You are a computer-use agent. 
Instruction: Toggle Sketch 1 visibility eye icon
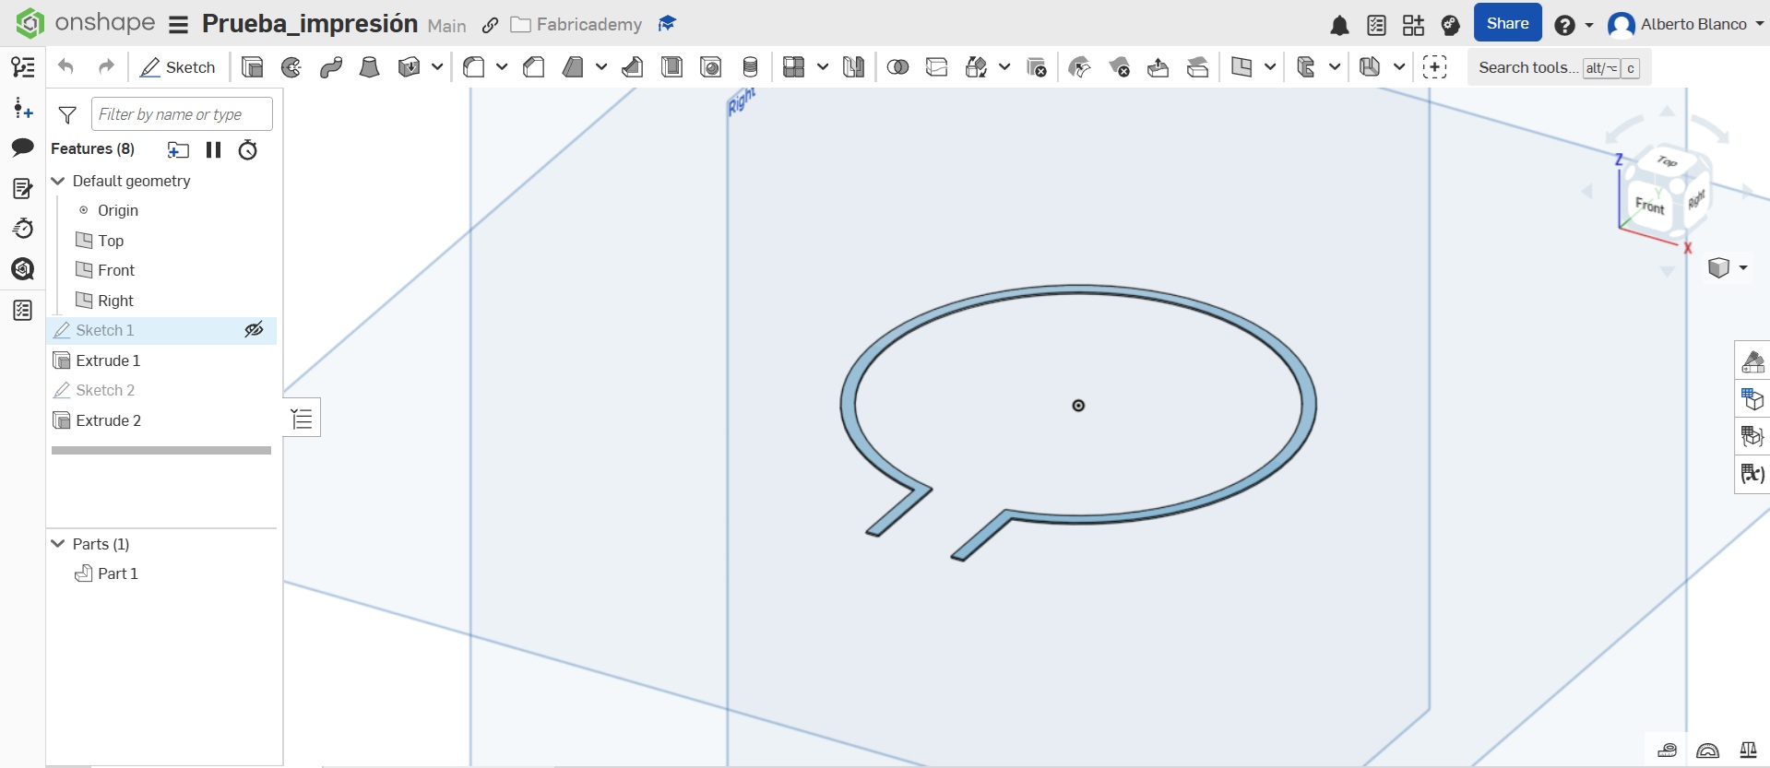pyautogui.click(x=254, y=330)
